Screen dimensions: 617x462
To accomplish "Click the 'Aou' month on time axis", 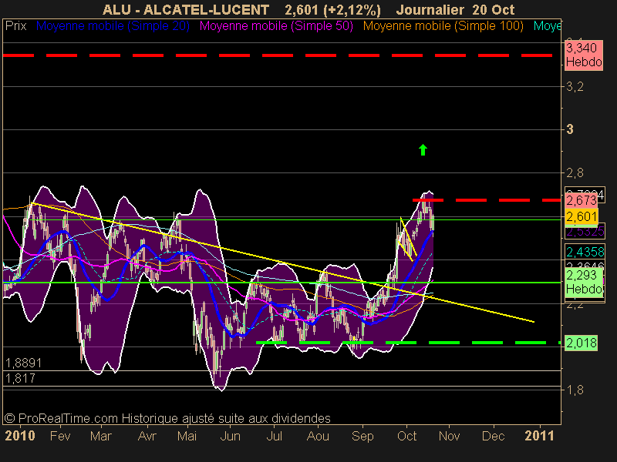I will [x=318, y=436].
